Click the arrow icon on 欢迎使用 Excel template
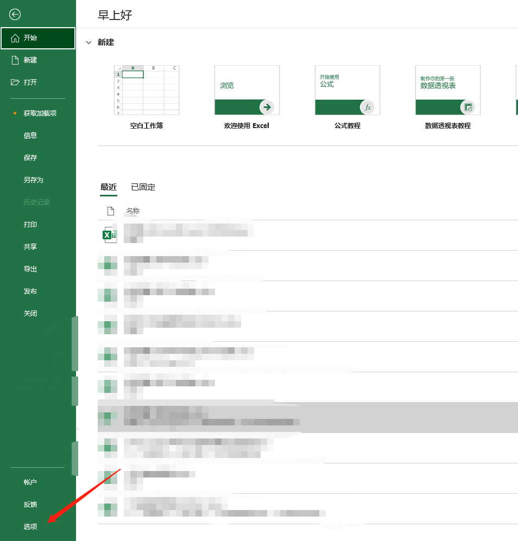 [267, 107]
